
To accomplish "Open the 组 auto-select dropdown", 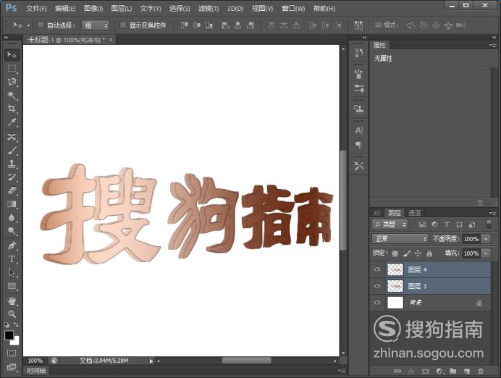I will pyautogui.click(x=96, y=25).
